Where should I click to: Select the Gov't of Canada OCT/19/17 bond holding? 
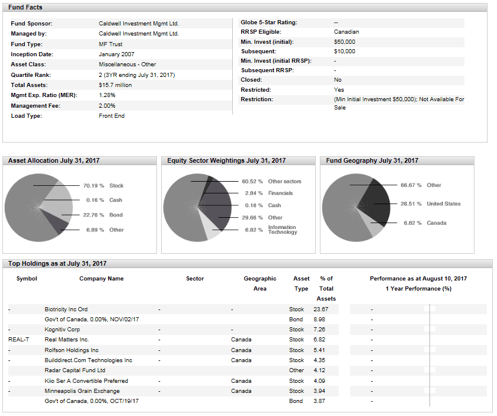(92, 401)
